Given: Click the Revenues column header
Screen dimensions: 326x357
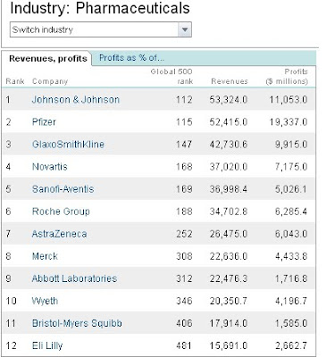Looking at the screenshot, I should point(230,81).
